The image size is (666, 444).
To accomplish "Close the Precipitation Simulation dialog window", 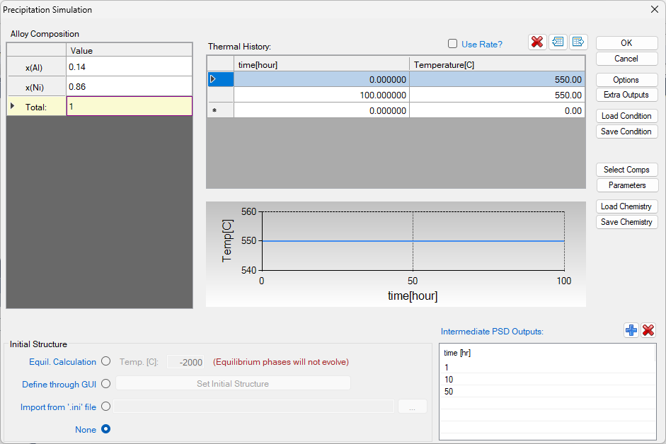I will click(x=653, y=9).
